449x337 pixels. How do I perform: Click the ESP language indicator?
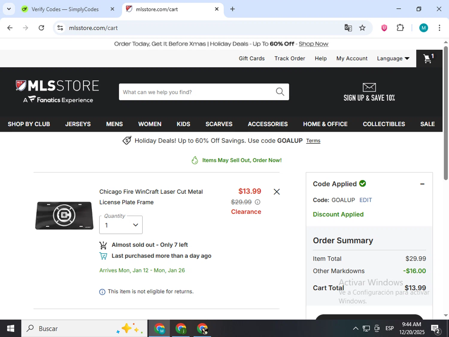[x=389, y=328]
